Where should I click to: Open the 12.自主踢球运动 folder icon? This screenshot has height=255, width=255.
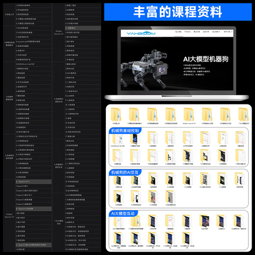pos(170,197)
